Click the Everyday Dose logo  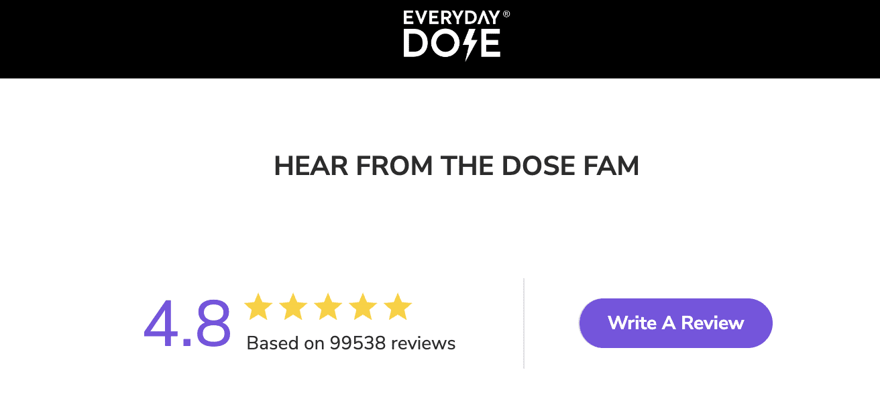(x=452, y=35)
